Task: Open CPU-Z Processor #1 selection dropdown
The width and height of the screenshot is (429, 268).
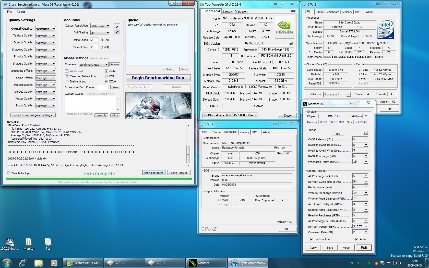Action: [337, 94]
